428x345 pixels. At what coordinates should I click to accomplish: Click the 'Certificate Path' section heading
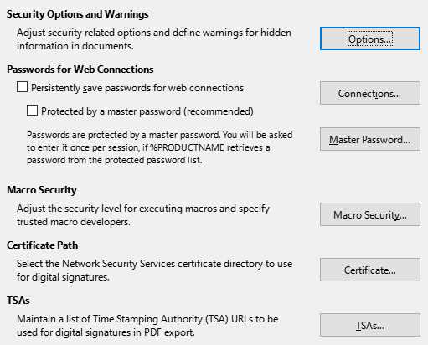pyautogui.click(x=42, y=245)
